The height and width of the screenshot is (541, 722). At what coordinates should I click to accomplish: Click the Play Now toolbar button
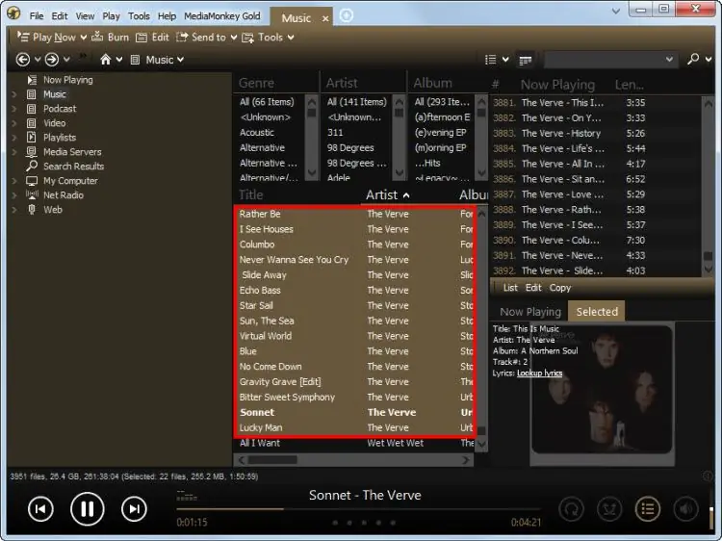point(46,38)
